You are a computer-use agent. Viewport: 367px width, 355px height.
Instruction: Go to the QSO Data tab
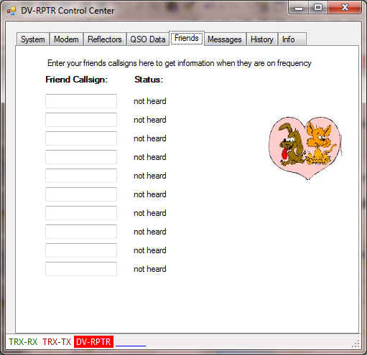click(x=148, y=39)
